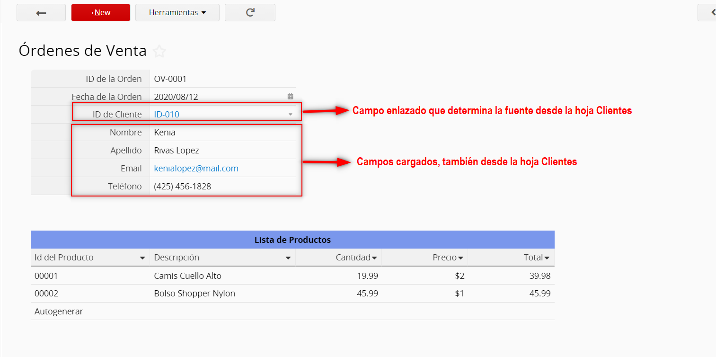Image resolution: width=716 pixels, height=357 pixels.
Task: Open Descripción column dropdown arrow
Action: tap(288, 258)
